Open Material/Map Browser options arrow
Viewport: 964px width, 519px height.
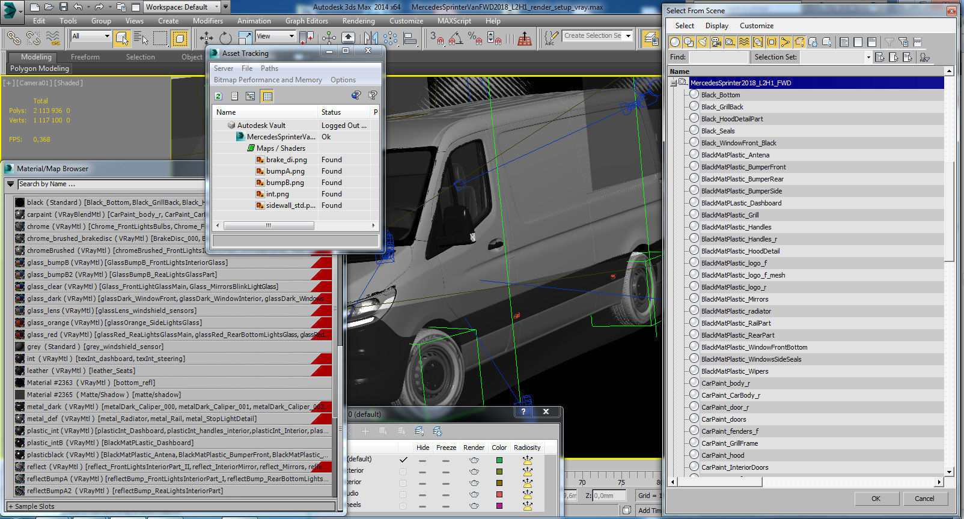[x=10, y=184]
